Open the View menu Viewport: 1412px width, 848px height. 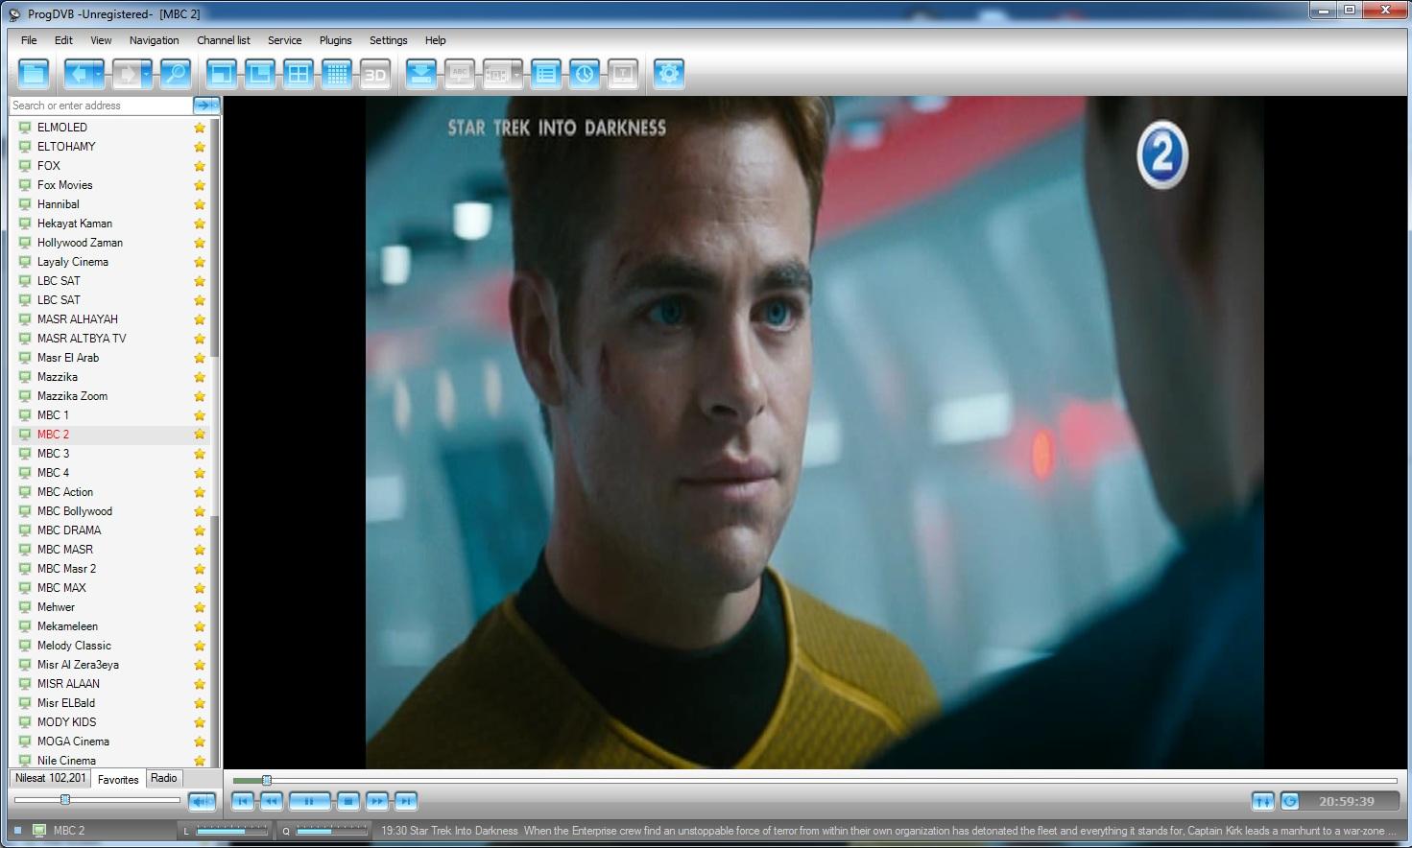pyautogui.click(x=101, y=40)
